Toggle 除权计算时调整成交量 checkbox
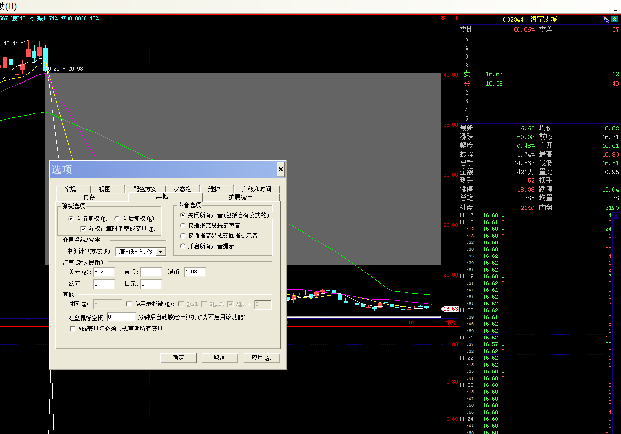Image resolution: width=621 pixels, height=434 pixels. (x=83, y=229)
